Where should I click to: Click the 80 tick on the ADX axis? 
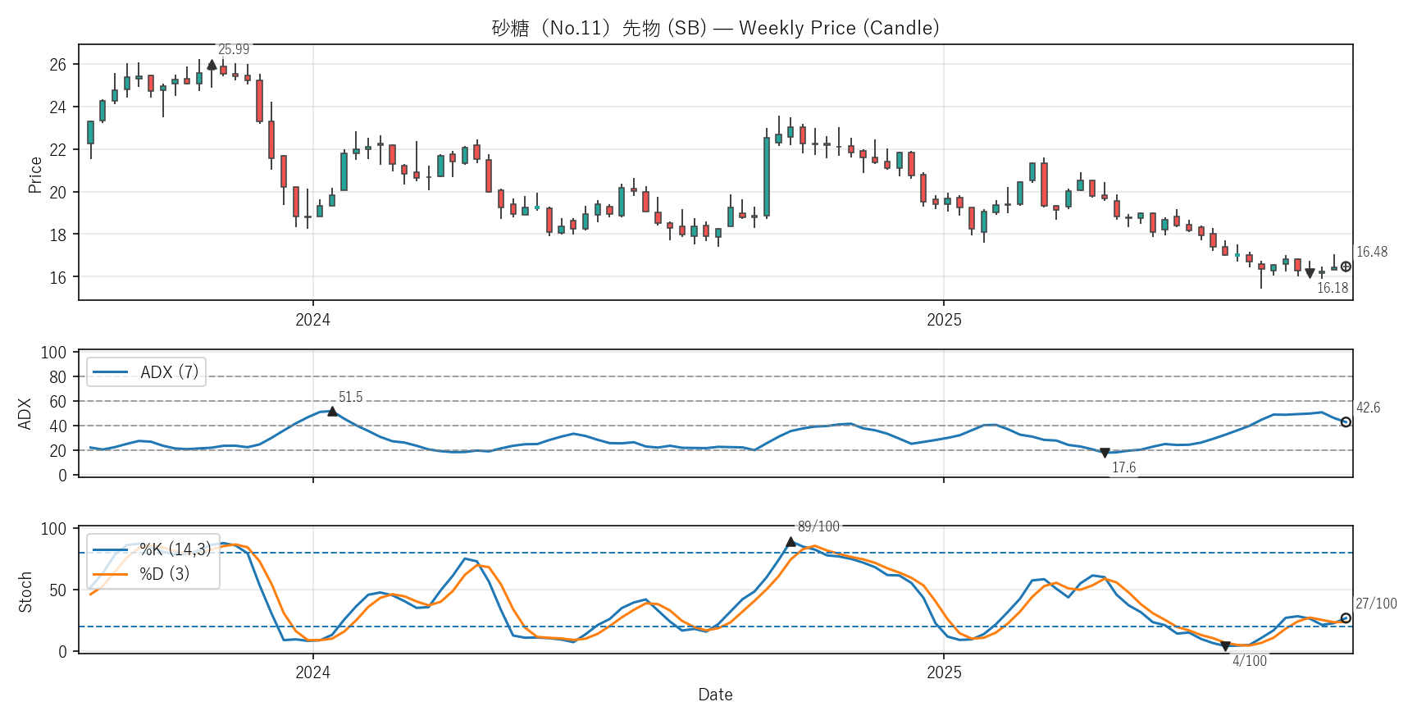coord(57,377)
